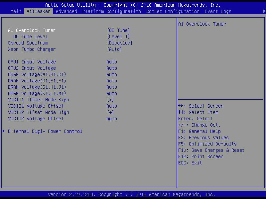
Task: Click the F10: Save Changes & Reset hint
Action: point(211,150)
